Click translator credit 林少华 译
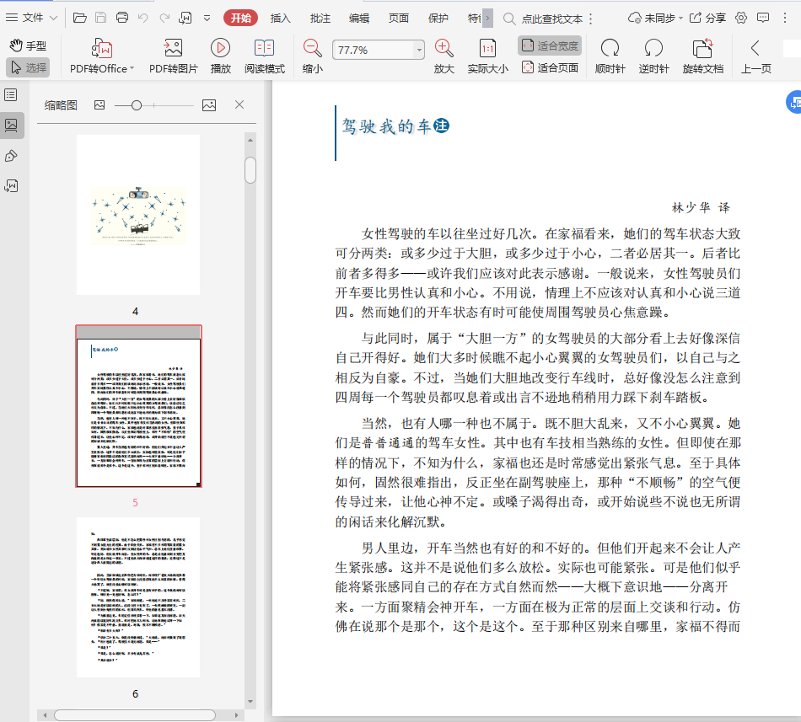The height and width of the screenshot is (722, 801). pyautogui.click(x=701, y=207)
